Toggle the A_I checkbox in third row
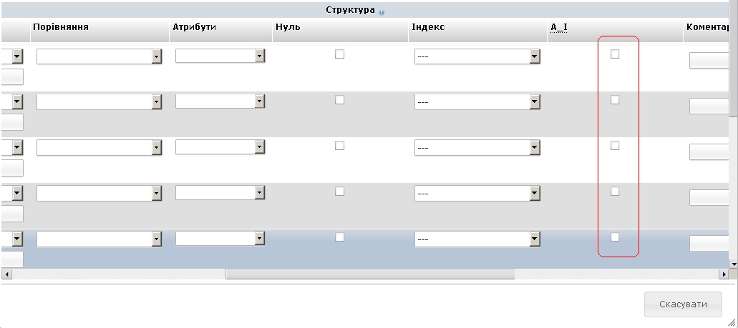The image size is (738, 328). tap(615, 146)
